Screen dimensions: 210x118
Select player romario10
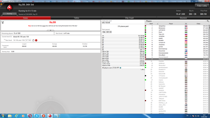pyautogui.click(x=177, y=43)
